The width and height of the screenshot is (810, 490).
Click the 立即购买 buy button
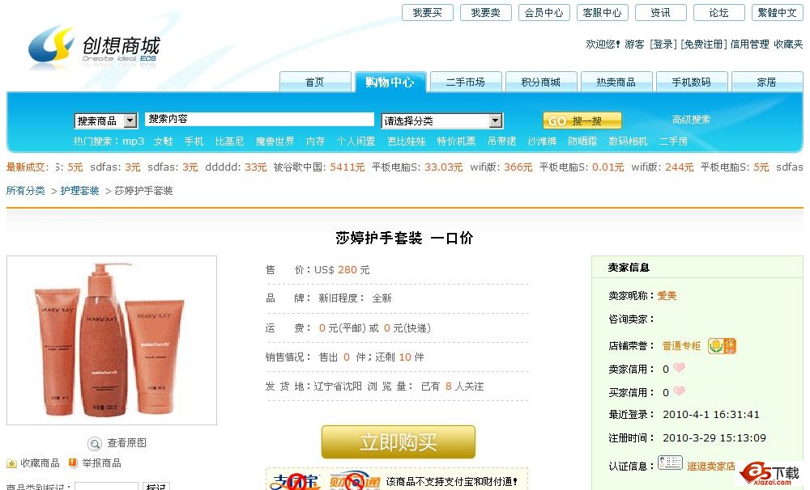tap(399, 442)
